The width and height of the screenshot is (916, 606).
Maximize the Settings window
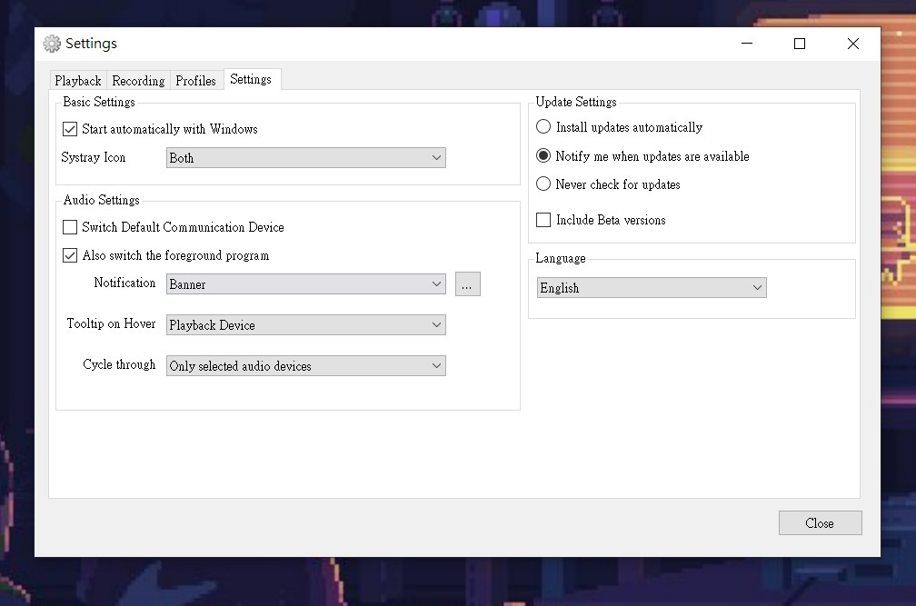800,44
